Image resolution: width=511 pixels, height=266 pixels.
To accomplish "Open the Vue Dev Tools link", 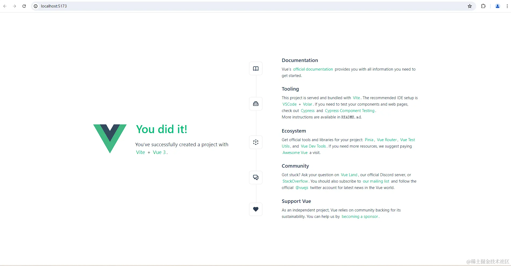I will coord(313,146).
